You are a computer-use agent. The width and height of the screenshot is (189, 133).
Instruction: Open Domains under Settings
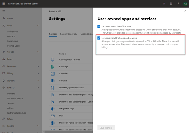11,93
